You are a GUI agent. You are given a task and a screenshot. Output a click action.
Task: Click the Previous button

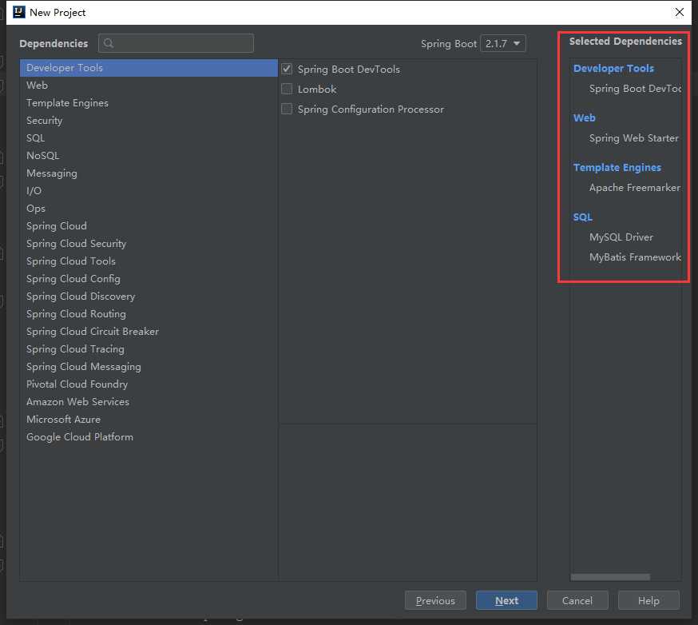(435, 600)
